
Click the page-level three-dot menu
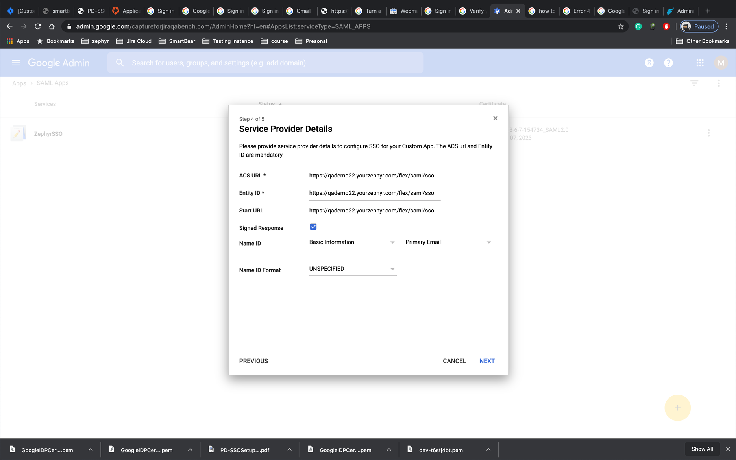719,83
